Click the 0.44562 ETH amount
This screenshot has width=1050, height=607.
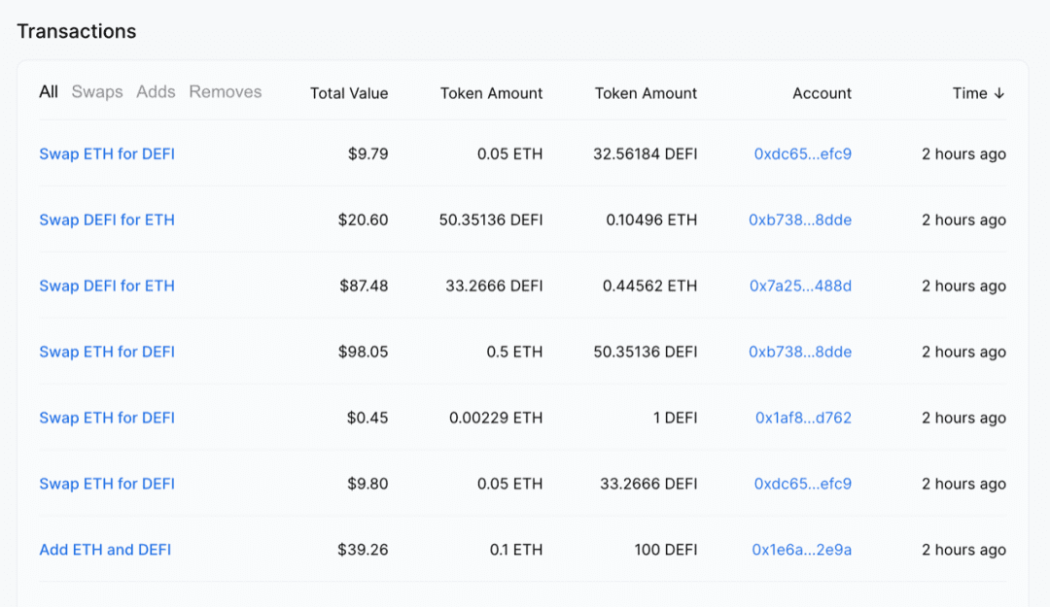[x=649, y=286]
